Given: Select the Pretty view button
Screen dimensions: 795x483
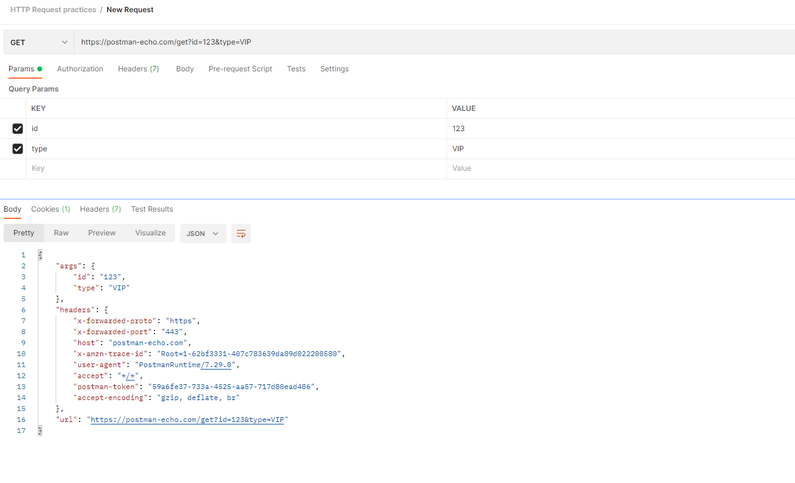Looking at the screenshot, I should tap(24, 233).
